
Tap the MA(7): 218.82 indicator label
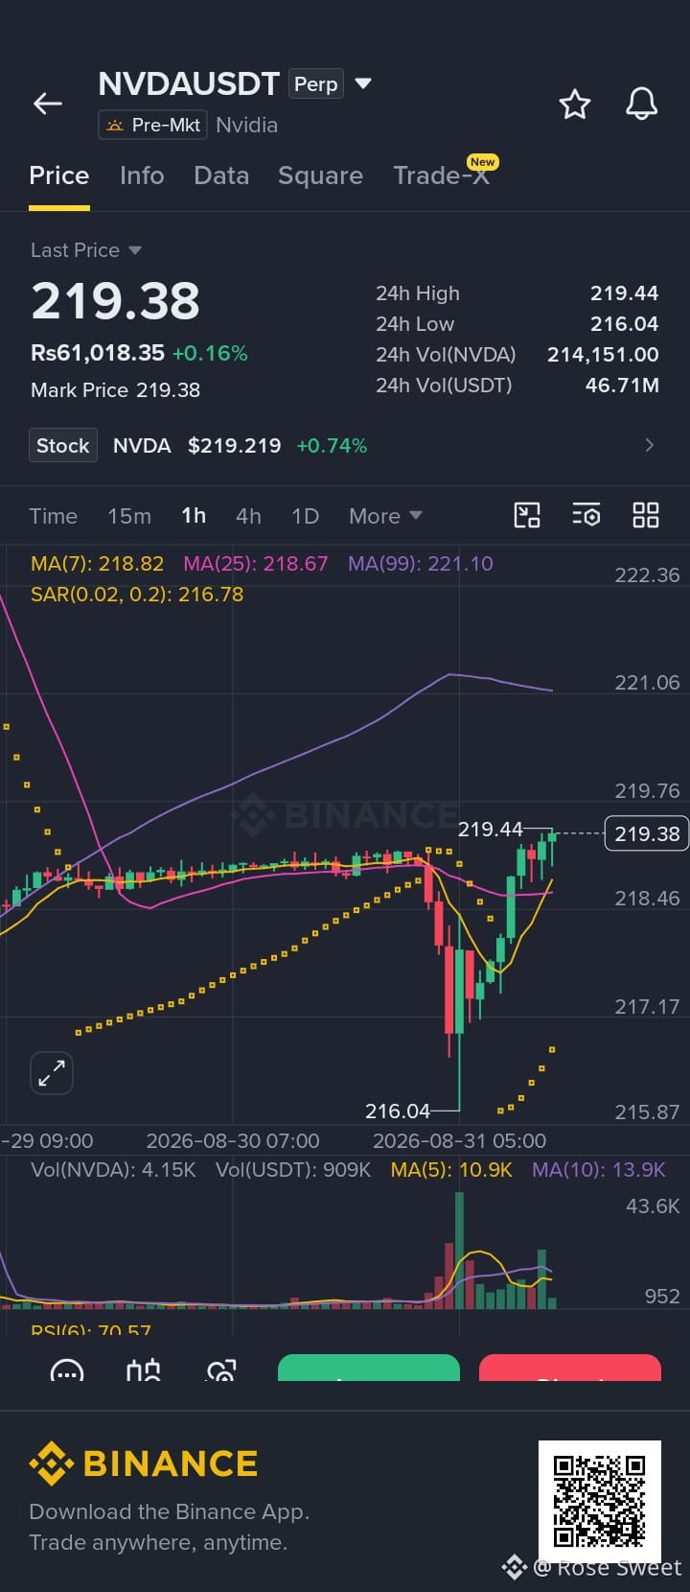97,564
